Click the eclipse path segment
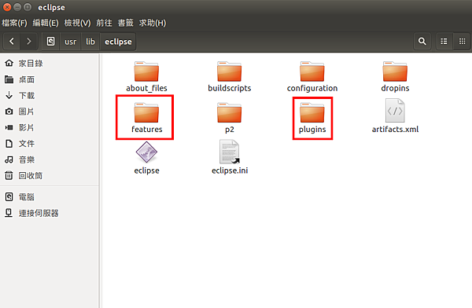The image size is (472, 308). tap(118, 41)
